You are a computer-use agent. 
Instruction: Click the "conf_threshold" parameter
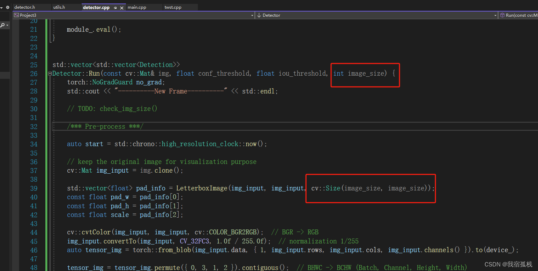click(224, 74)
